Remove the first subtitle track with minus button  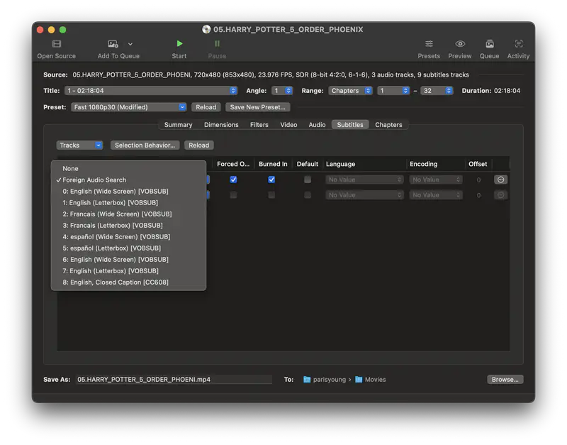tap(500, 180)
